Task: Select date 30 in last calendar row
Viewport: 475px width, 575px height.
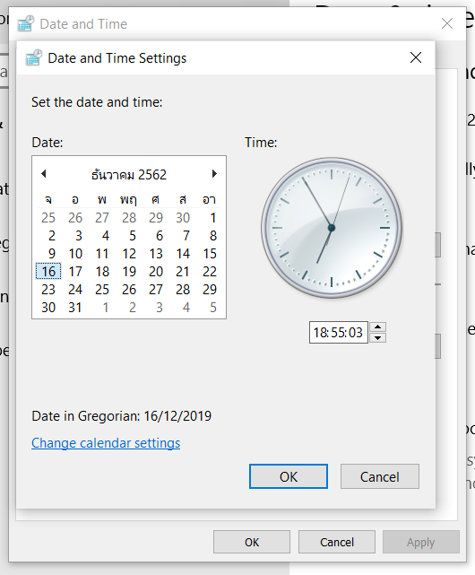Action: tap(48, 308)
